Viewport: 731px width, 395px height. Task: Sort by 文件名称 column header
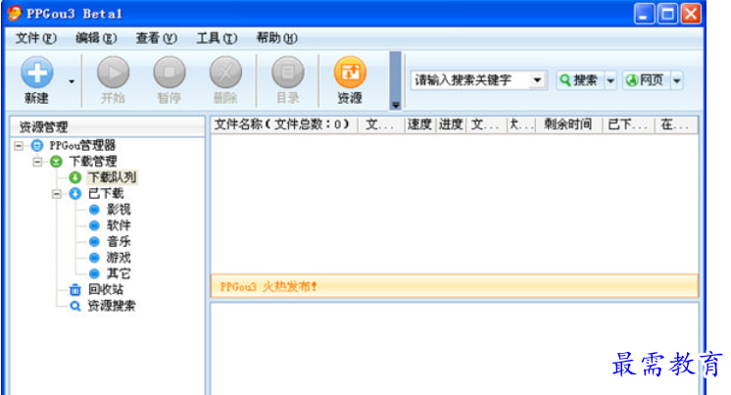(x=284, y=124)
